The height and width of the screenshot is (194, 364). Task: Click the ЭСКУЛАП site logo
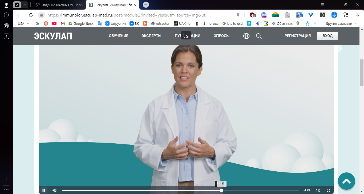[x=53, y=36]
